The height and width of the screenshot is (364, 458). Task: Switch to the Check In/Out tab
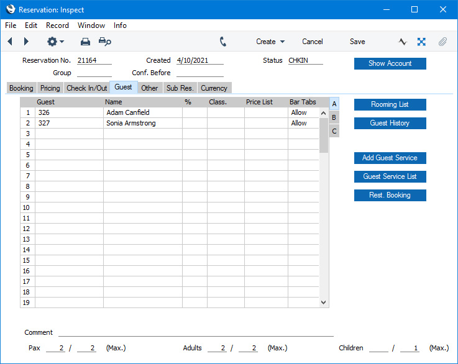pos(87,88)
